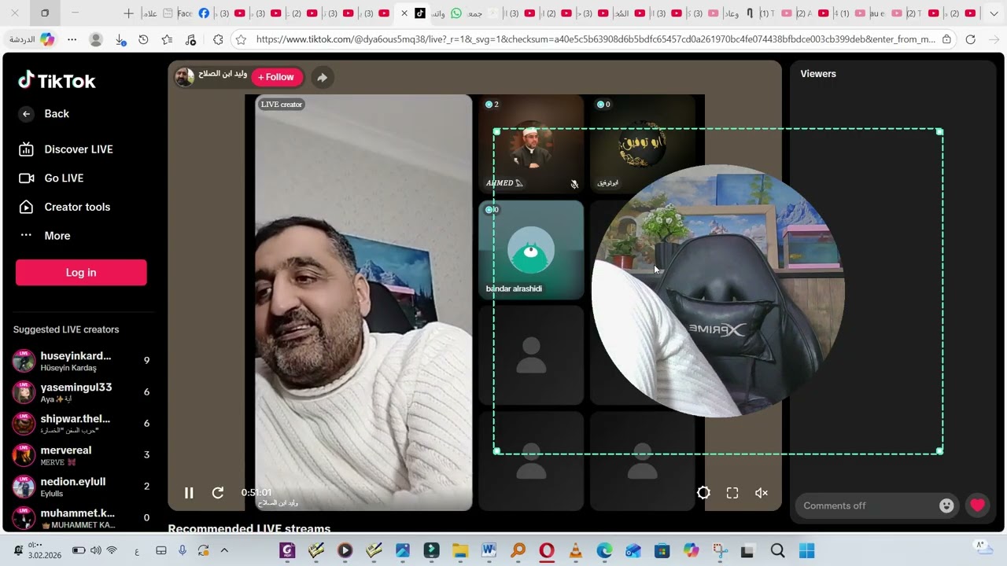Open the browser Extensions puzzle icon
This screenshot has width=1007, height=566.
pos(218,39)
